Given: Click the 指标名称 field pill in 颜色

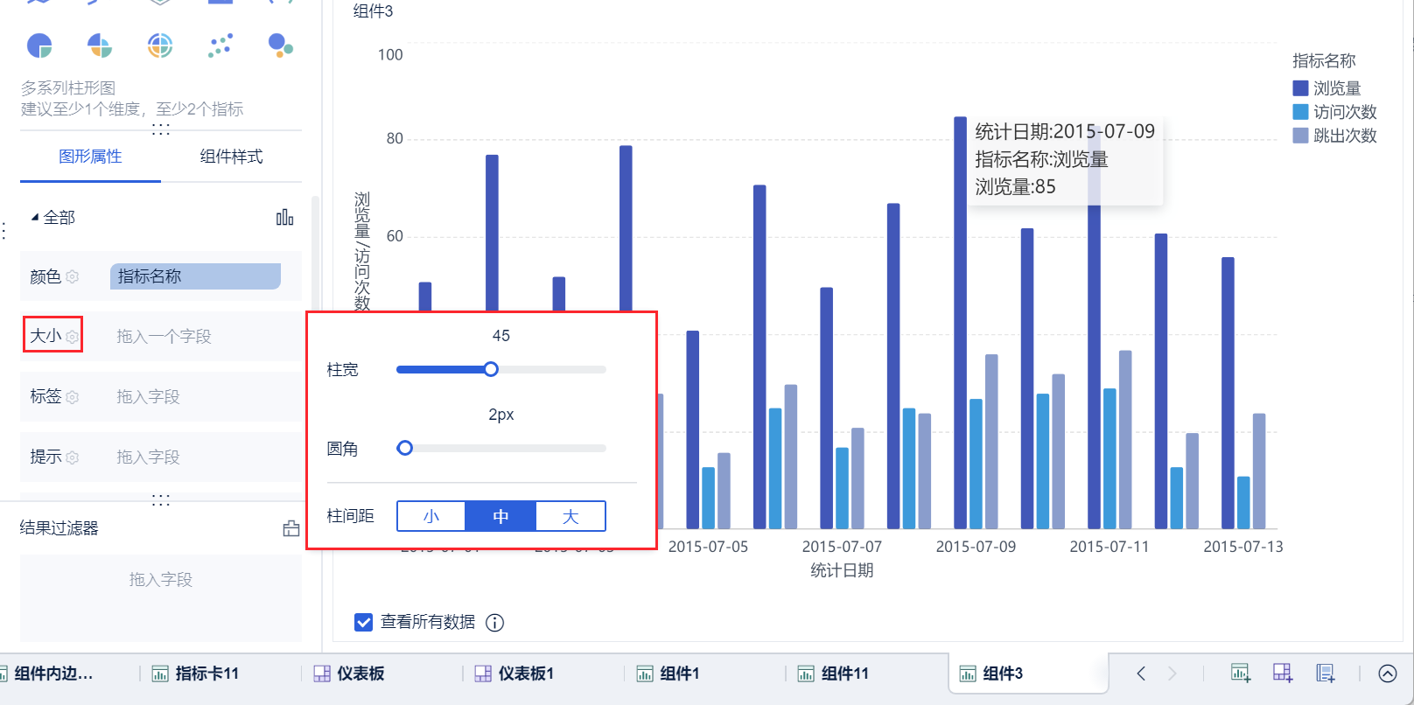Looking at the screenshot, I should tap(195, 276).
